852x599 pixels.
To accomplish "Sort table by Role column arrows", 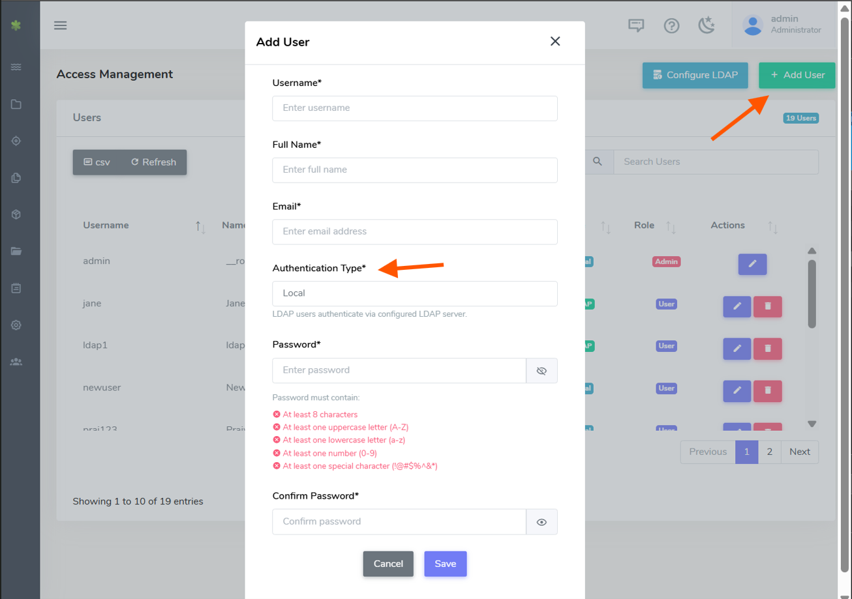I will pos(671,227).
